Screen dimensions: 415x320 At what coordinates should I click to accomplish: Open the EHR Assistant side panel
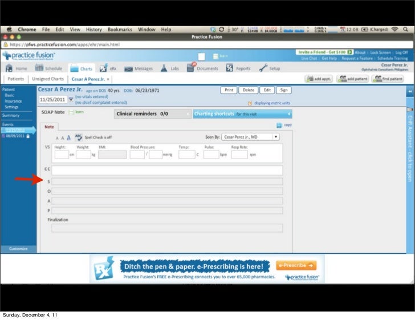tap(410, 148)
